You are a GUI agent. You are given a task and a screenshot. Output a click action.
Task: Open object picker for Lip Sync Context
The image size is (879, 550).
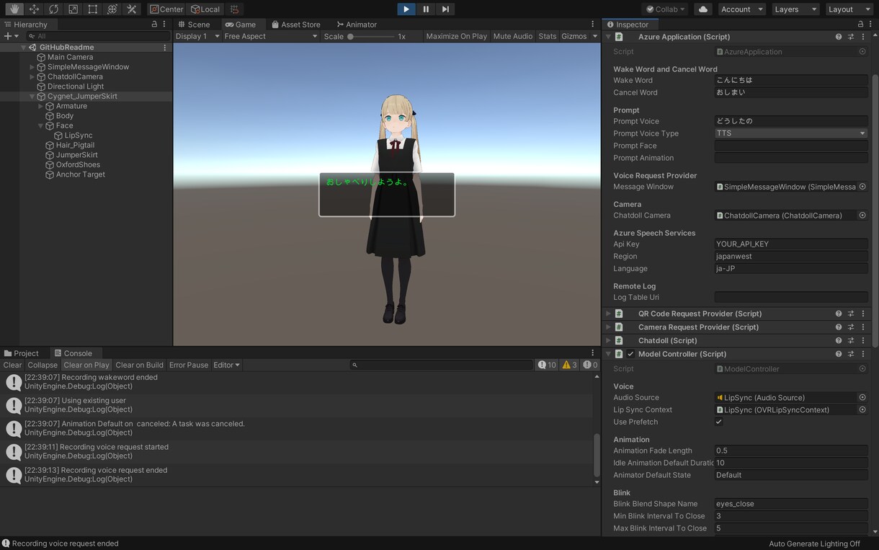[862, 409]
